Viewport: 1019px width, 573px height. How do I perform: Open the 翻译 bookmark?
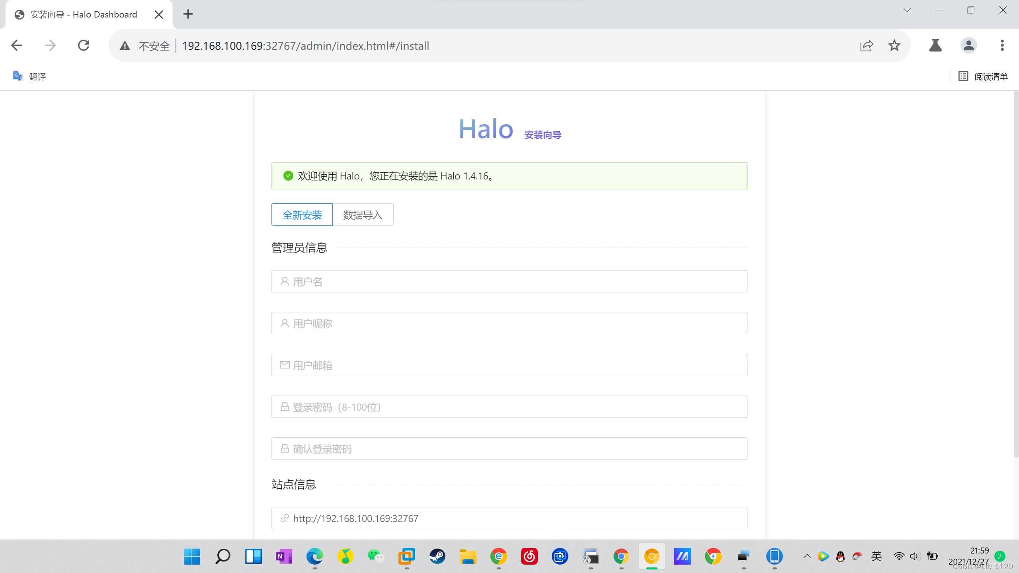click(x=30, y=76)
